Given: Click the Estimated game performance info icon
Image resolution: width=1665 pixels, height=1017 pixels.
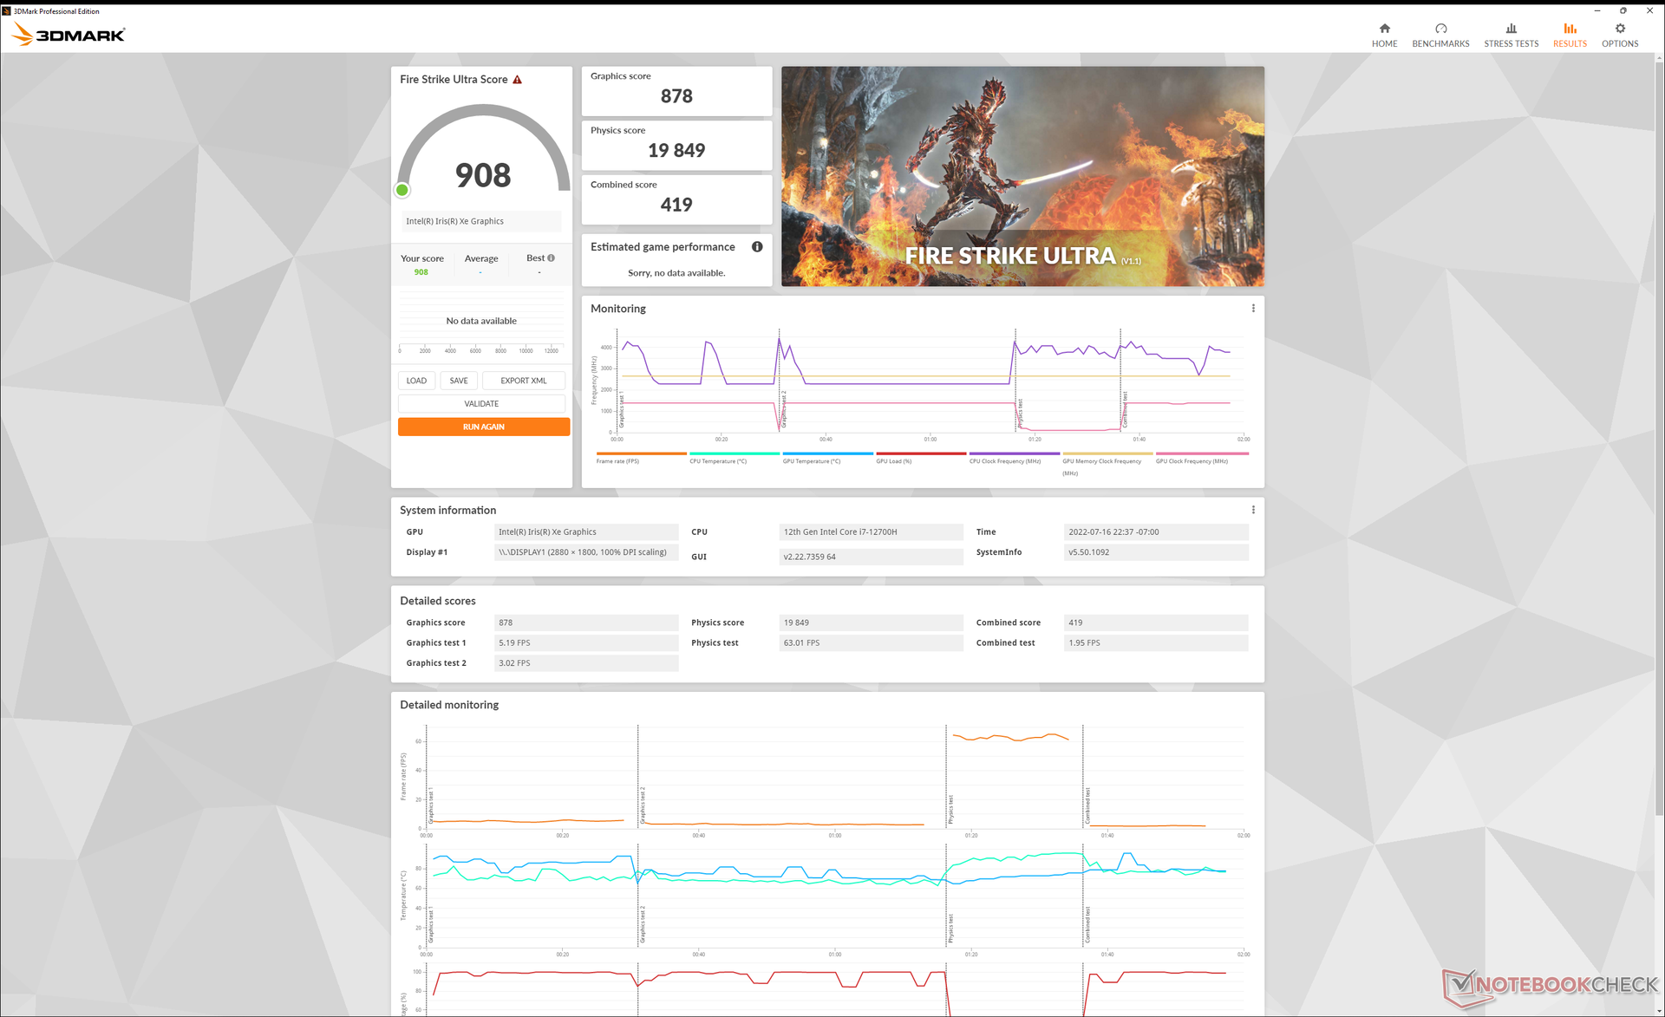Looking at the screenshot, I should (757, 247).
